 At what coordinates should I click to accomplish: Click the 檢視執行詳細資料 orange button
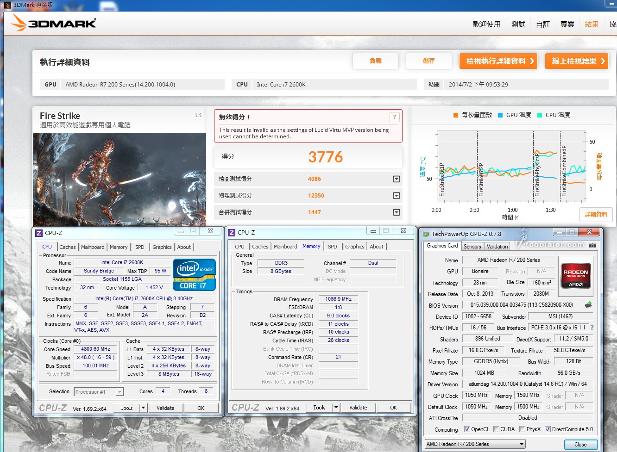click(498, 61)
